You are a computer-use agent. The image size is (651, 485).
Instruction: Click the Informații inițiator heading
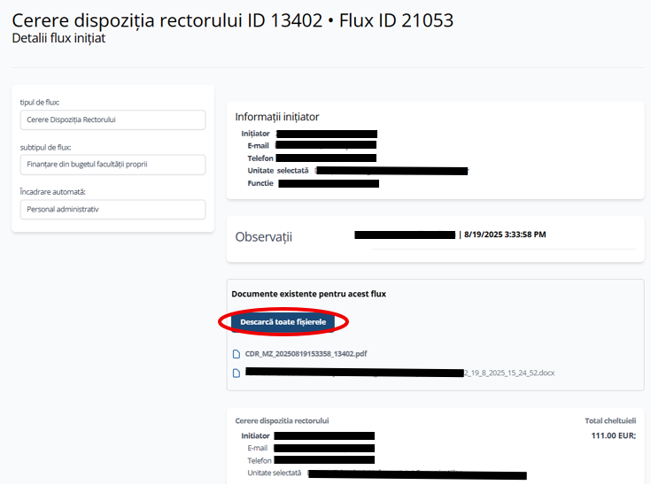tap(277, 117)
